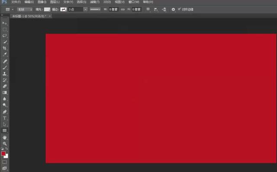Close the untitled-1 document tab
Viewport: 277px width, 172px height.
point(50,16)
